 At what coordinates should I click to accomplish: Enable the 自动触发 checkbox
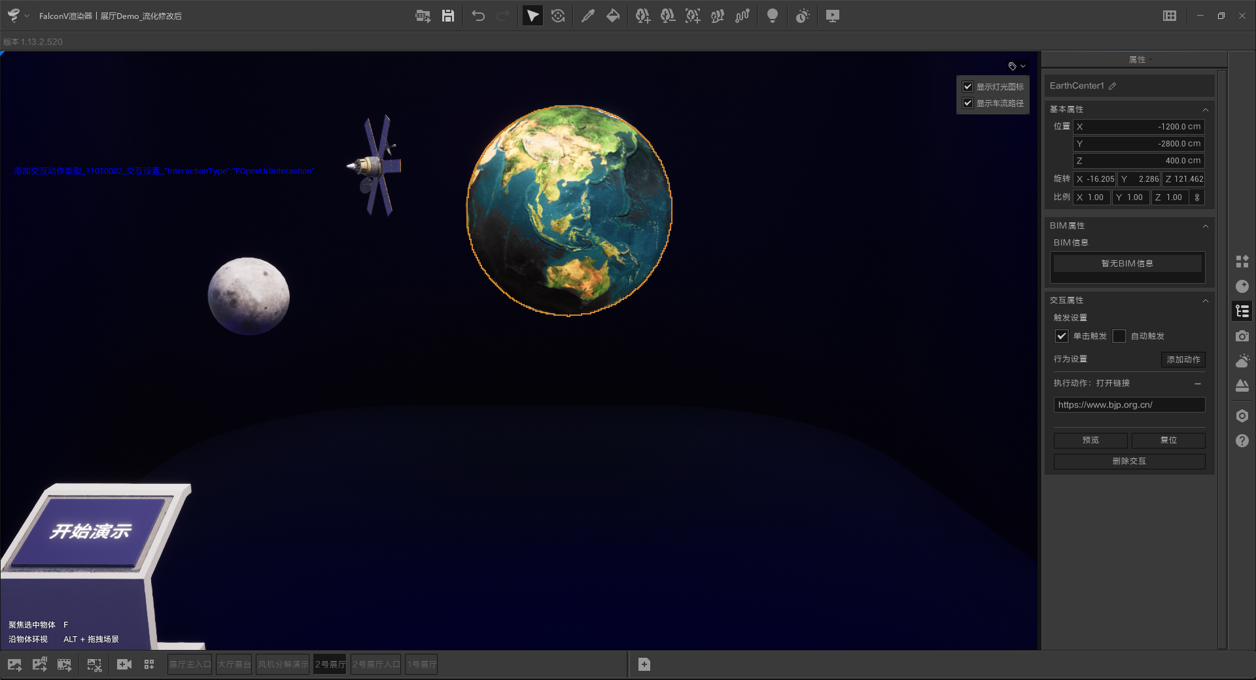coord(1119,336)
